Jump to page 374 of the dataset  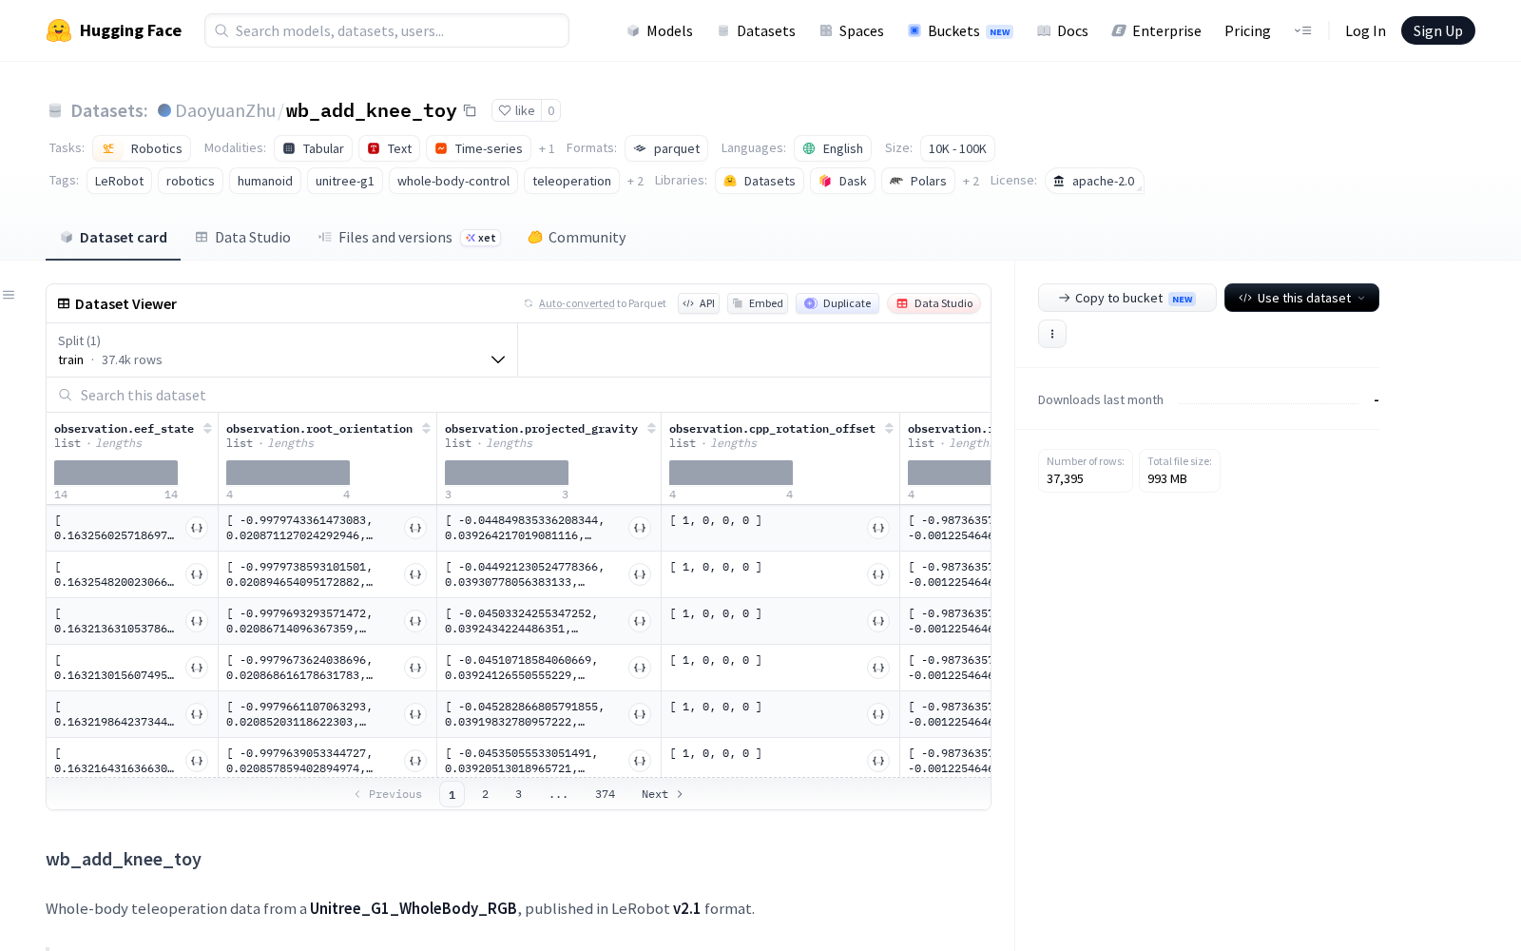click(605, 794)
